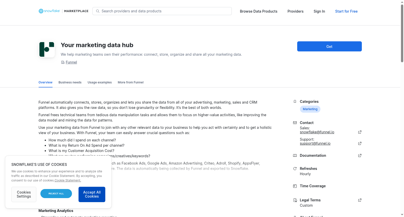The height and width of the screenshot is (217, 404).
Task: Click the Time Coverage calendar icon
Action: click(x=295, y=186)
